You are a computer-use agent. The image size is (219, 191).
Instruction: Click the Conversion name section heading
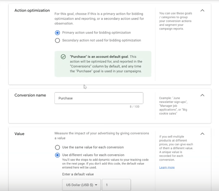click(x=30, y=95)
